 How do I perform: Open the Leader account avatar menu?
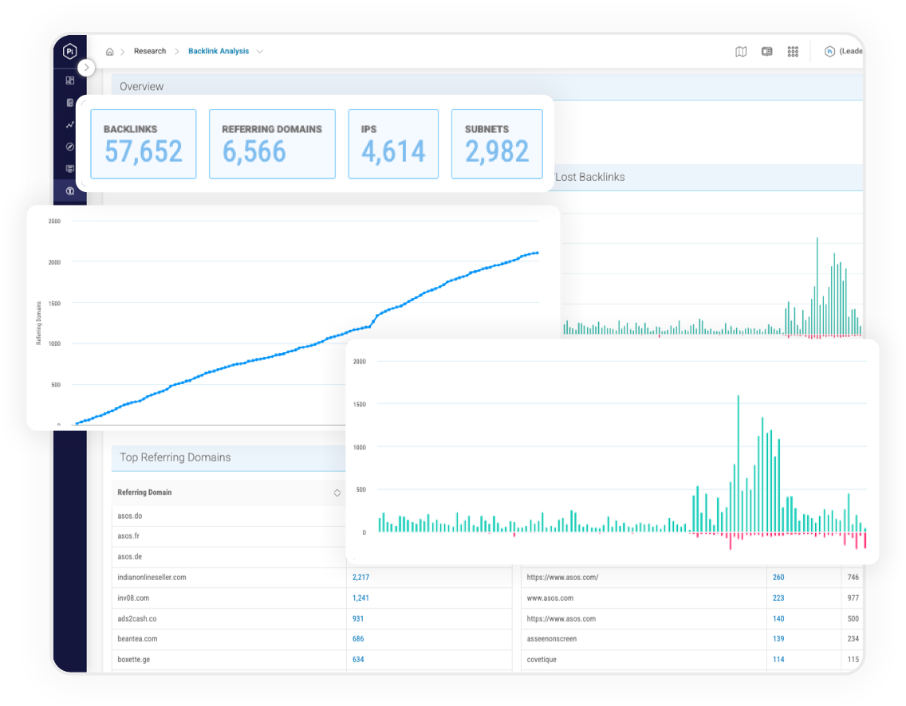point(829,51)
